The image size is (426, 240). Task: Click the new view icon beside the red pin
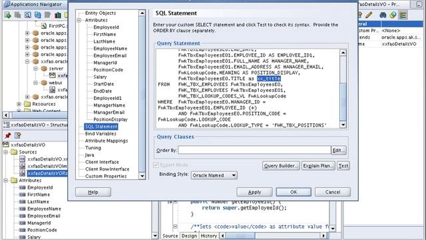[18, 135]
